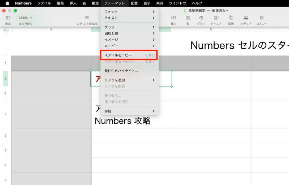Open the 編集 menu
289x185 pixels.
point(60,3)
